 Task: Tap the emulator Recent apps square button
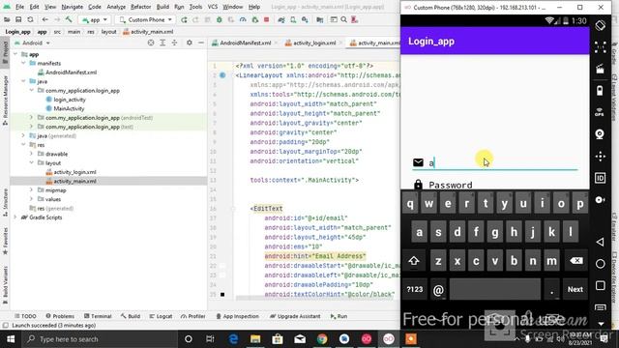coord(600,285)
